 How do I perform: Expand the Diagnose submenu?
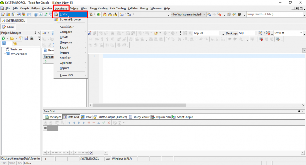click(x=71, y=42)
